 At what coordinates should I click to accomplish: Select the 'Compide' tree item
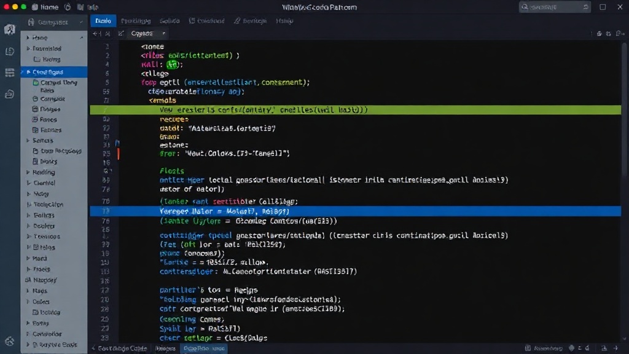point(53,99)
